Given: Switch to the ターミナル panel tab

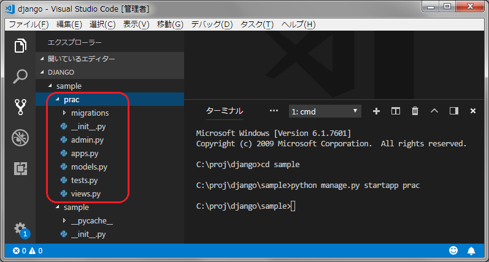Looking at the screenshot, I should tap(224, 111).
